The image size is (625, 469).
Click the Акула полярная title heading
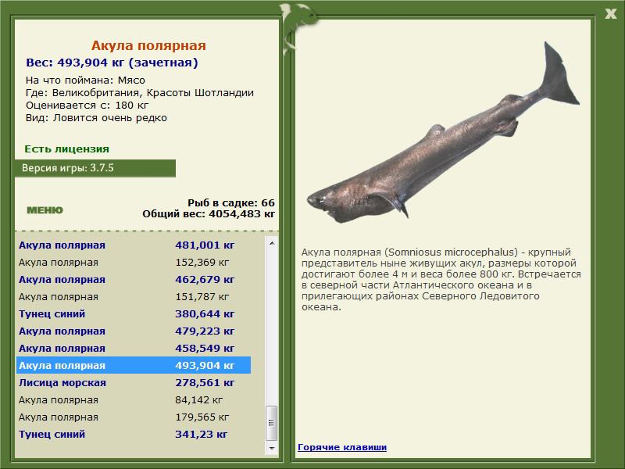tap(148, 45)
